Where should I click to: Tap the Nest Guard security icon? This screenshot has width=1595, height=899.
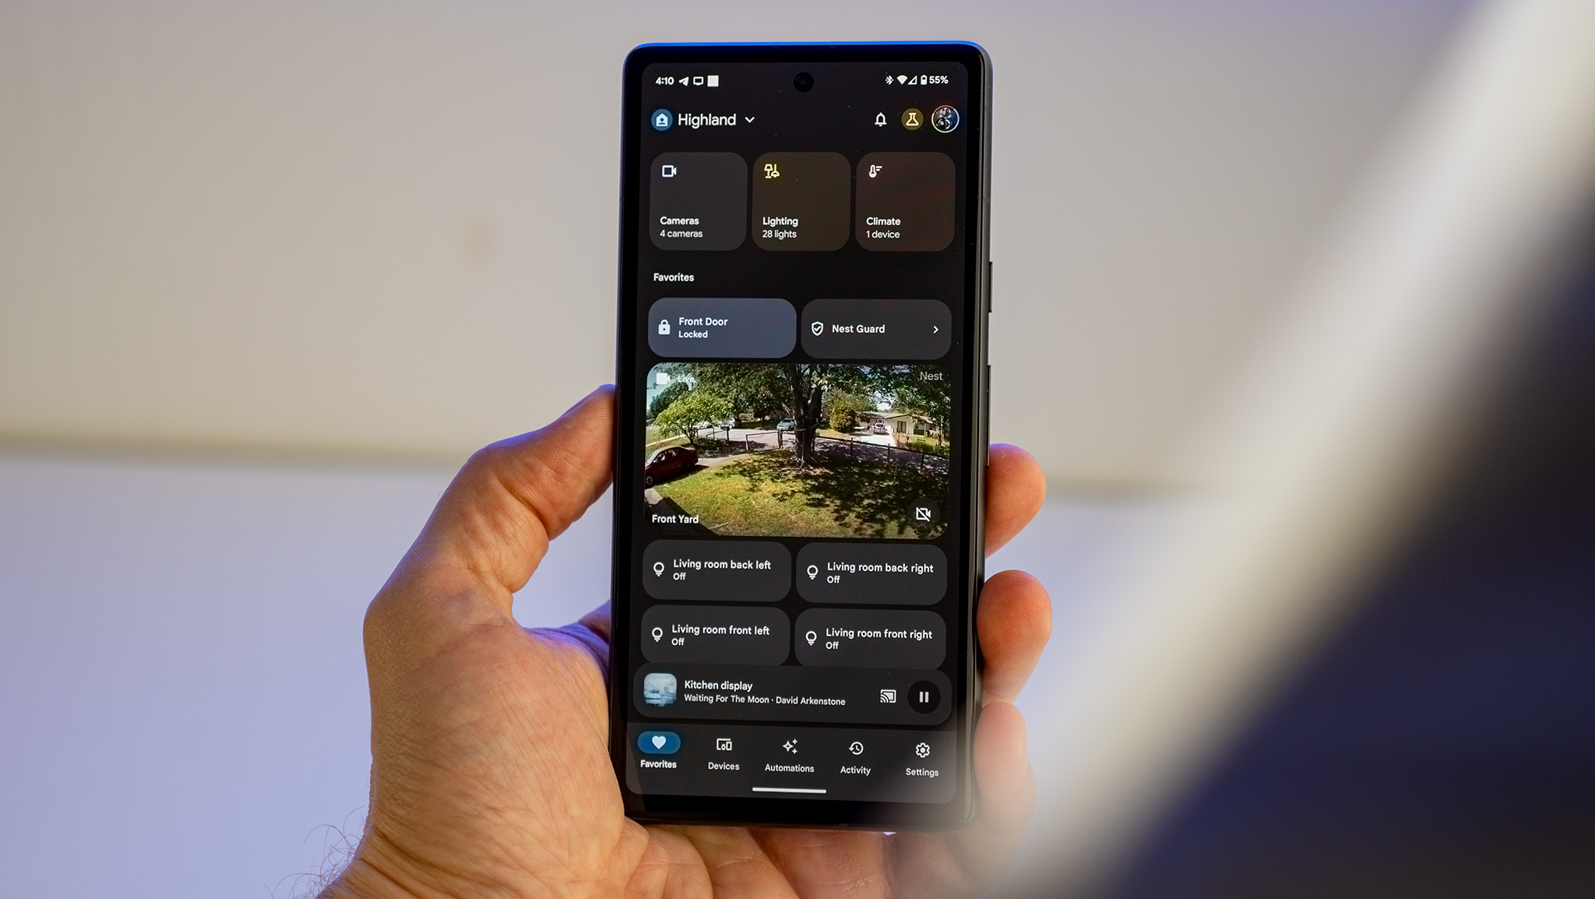[x=816, y=329]
